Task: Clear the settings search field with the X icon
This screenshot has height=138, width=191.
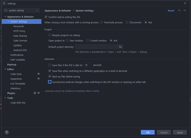Action: [x=37, y=10]
